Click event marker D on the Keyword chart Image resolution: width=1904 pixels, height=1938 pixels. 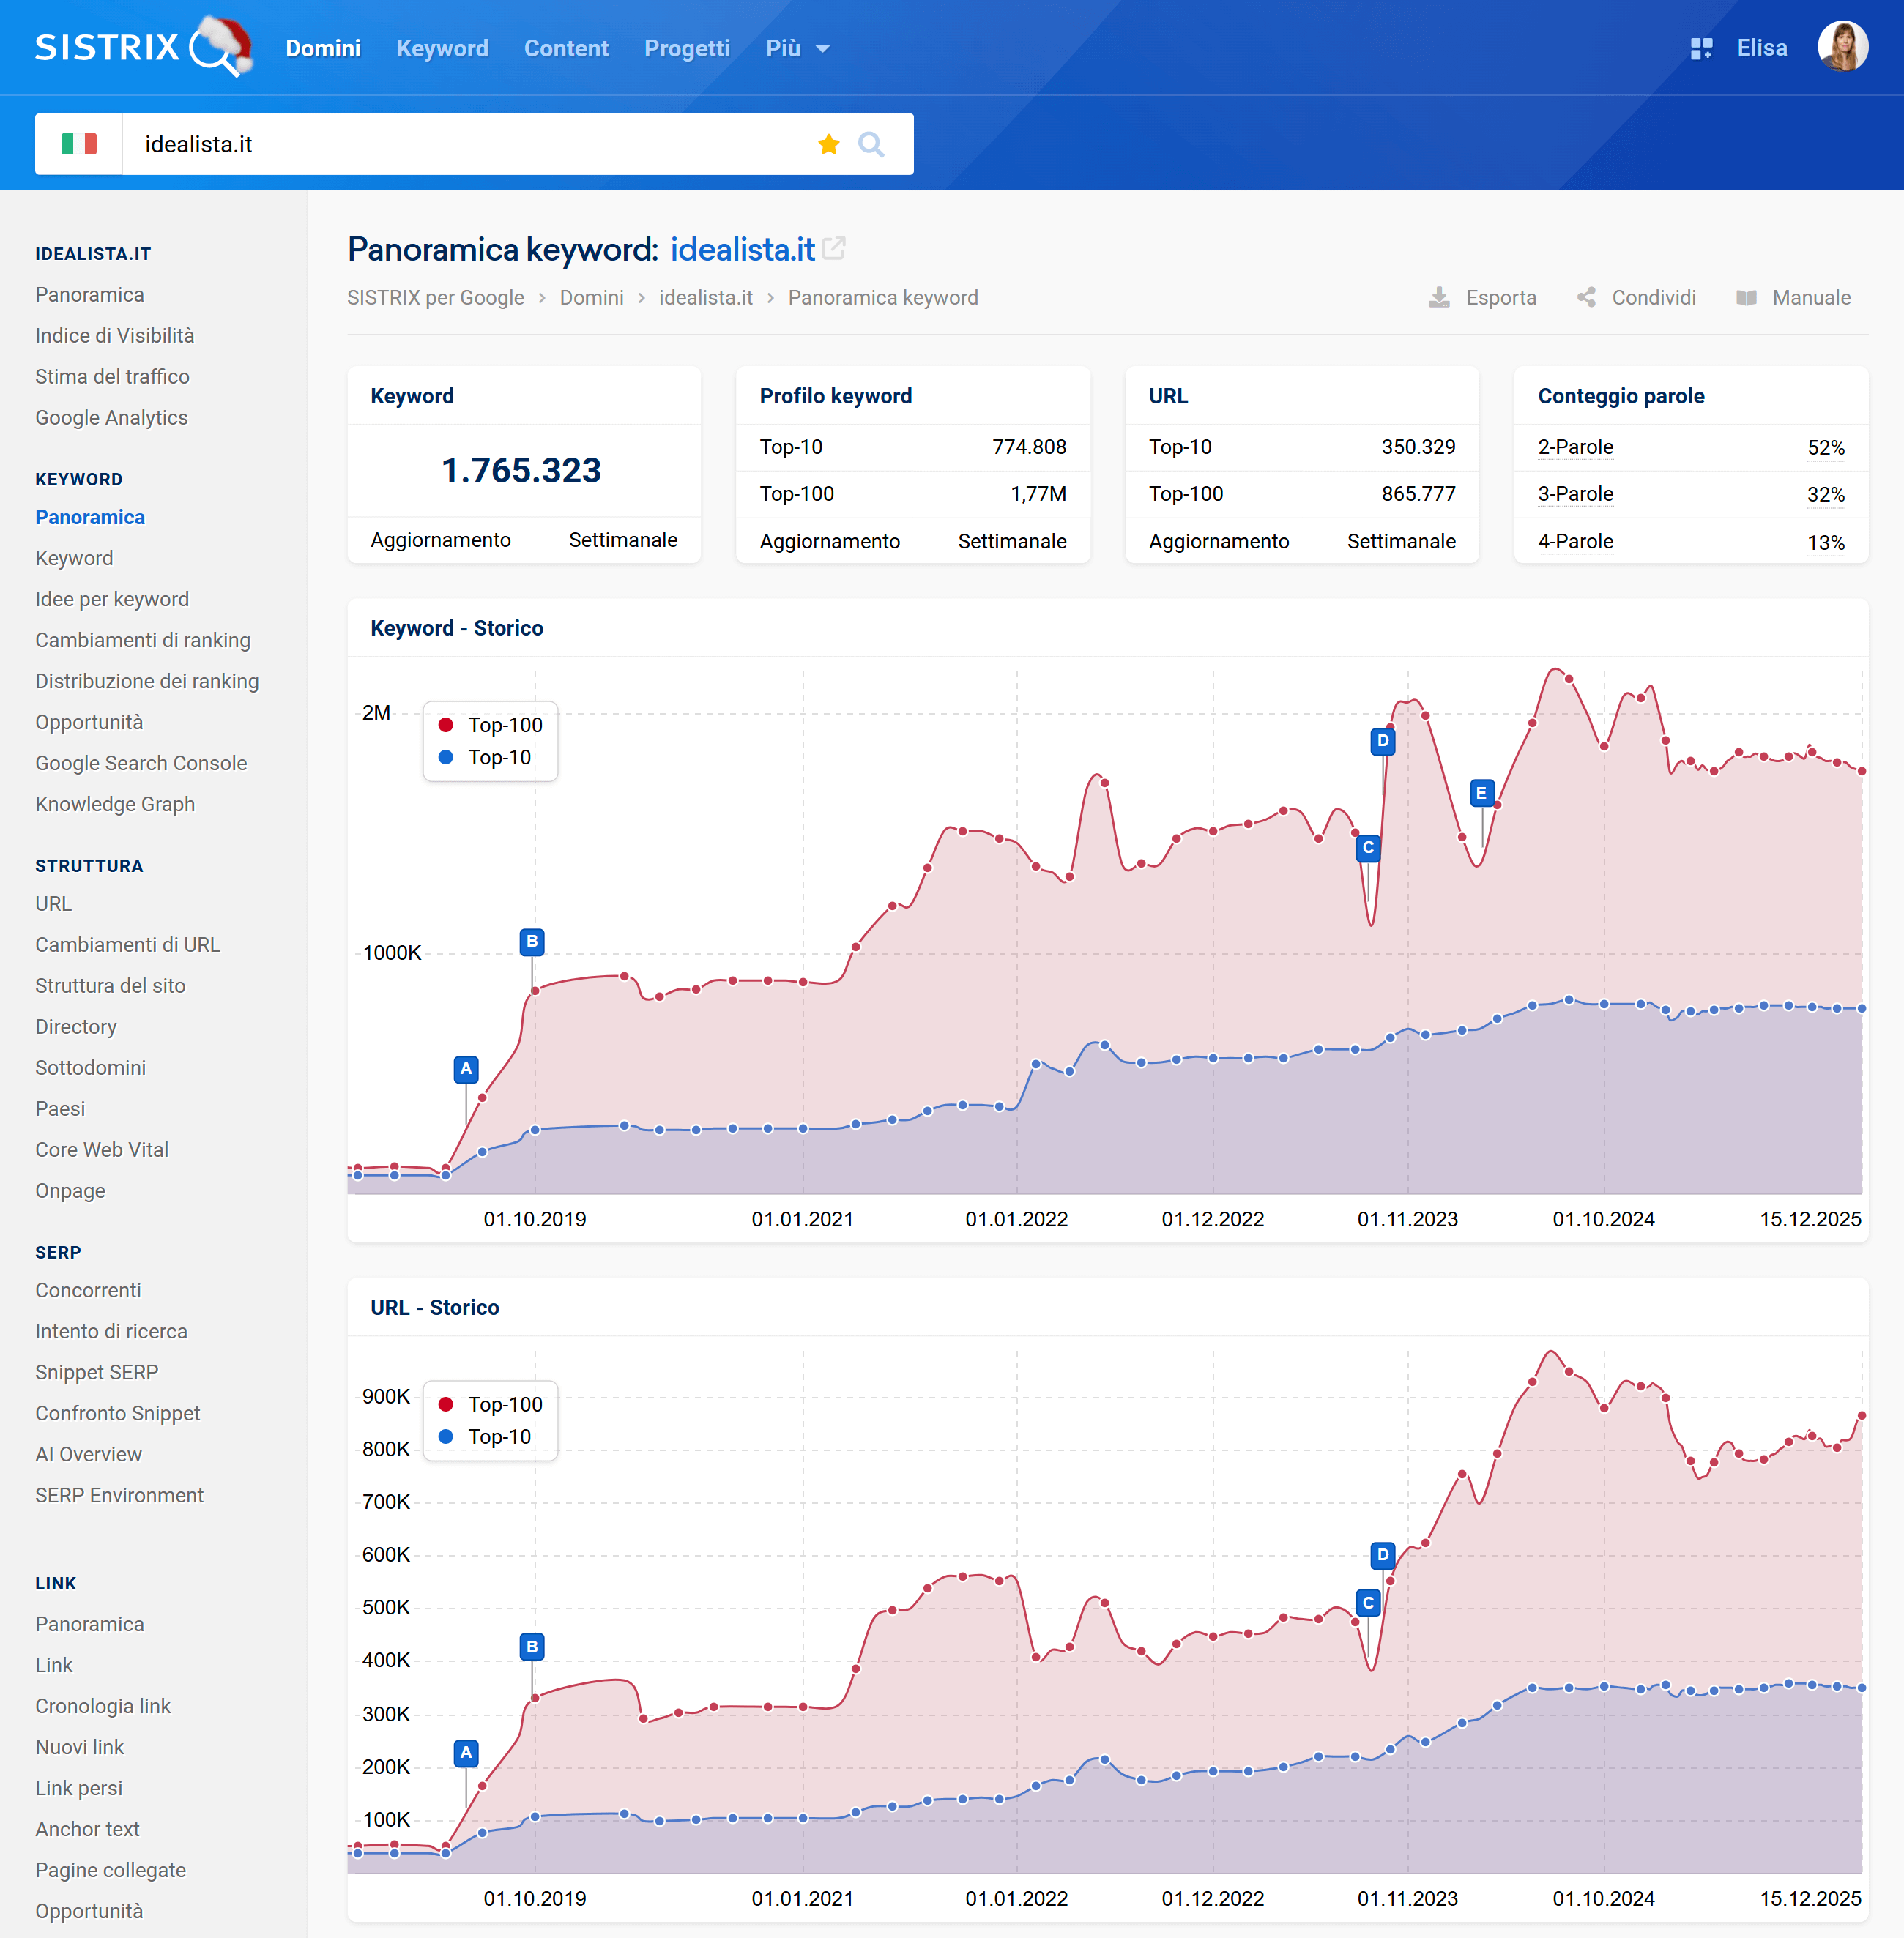1382,740
